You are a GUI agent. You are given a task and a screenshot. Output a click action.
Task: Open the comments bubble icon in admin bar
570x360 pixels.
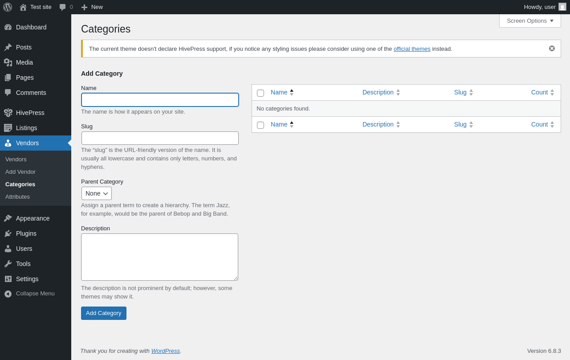(x=63, y=7)
